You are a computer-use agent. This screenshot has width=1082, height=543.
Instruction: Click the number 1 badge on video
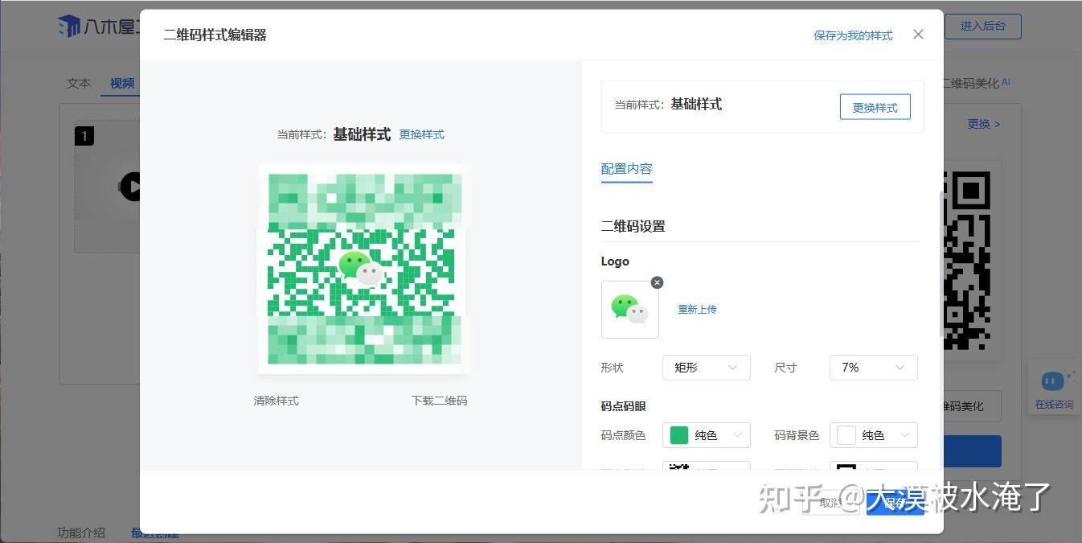coord(84,136)
